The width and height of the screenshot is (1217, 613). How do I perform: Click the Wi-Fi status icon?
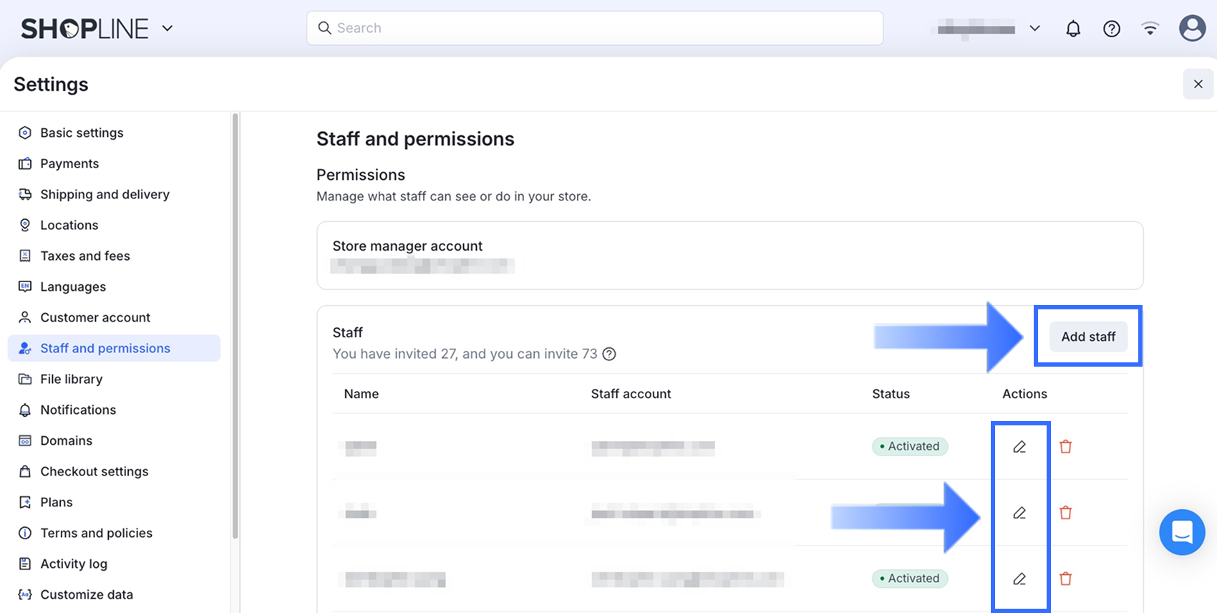(1150, 29)
